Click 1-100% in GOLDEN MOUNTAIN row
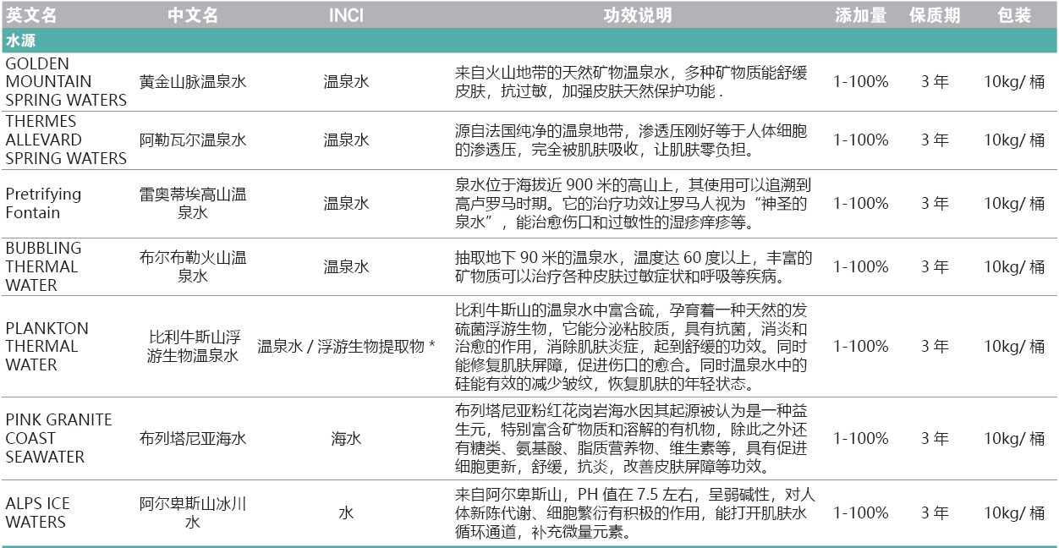 pyautogui.click(x=860, y=82)
